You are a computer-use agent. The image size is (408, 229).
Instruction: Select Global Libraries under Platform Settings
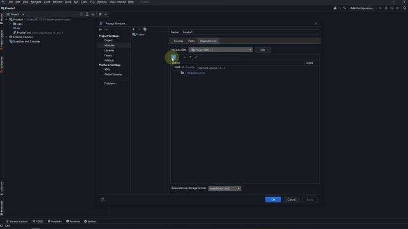pos(113,74)
